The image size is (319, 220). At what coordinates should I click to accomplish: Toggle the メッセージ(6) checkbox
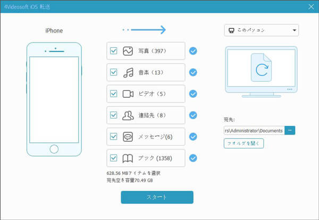(x=114, y=137)
